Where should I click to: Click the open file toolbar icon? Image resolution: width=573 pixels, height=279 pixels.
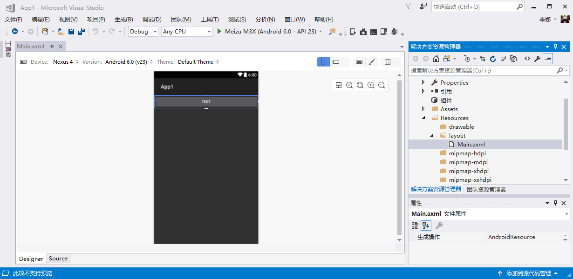point(61,32)
